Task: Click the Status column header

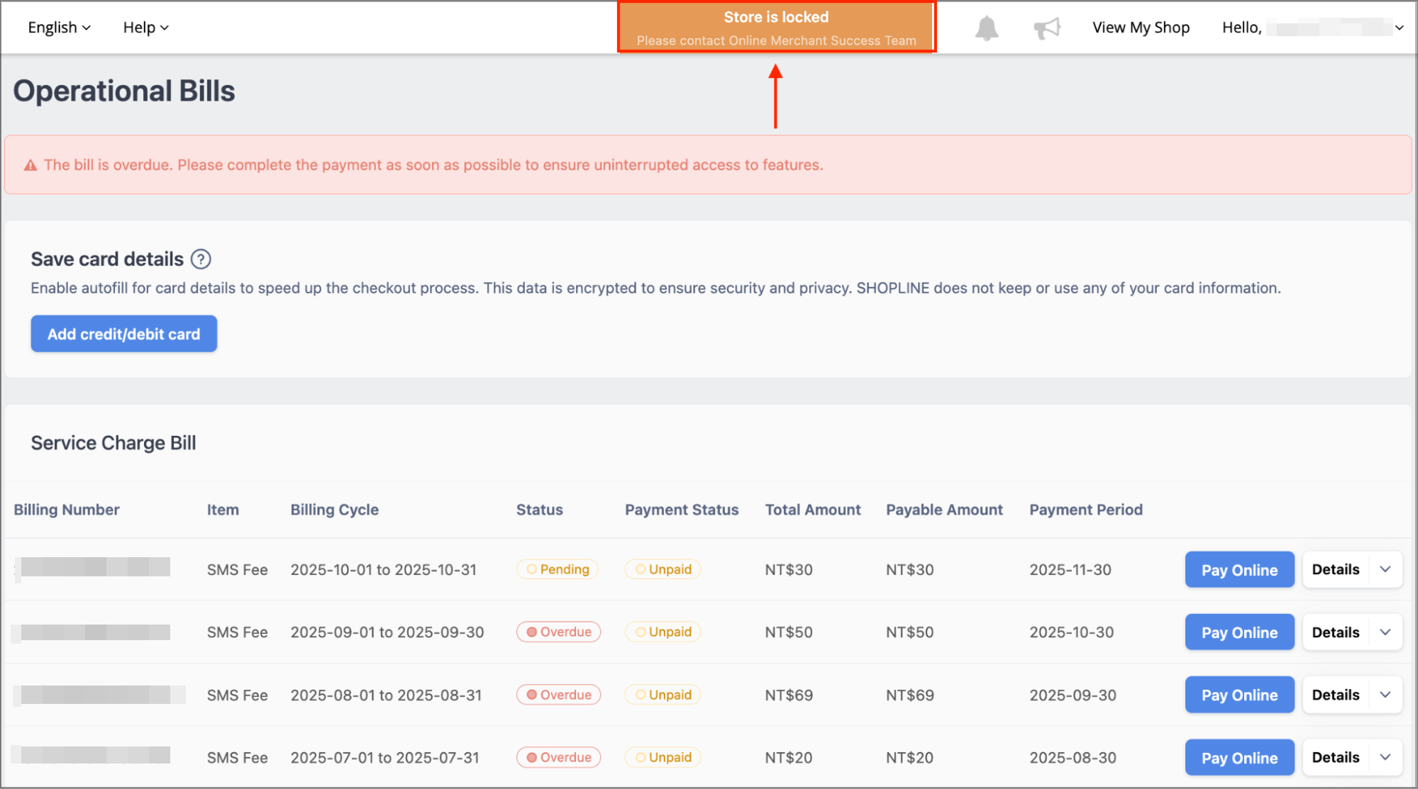Action: pos(539,510)
